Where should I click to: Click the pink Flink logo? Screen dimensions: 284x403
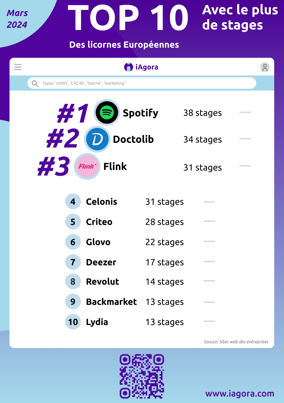[x=87, y=166]
